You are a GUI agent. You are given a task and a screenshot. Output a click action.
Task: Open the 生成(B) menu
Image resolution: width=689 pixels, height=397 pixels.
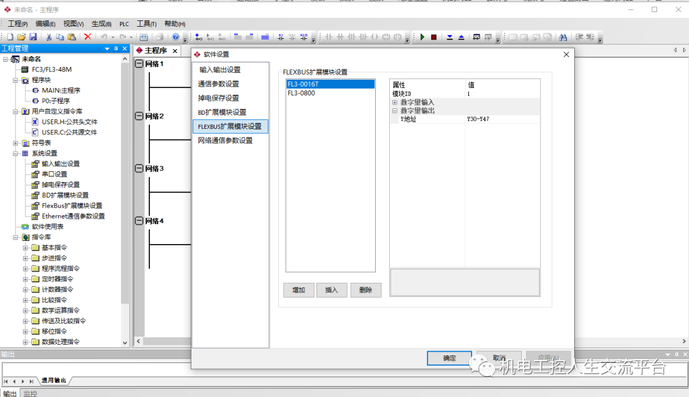pyautogui.click(x=101, y=24)
